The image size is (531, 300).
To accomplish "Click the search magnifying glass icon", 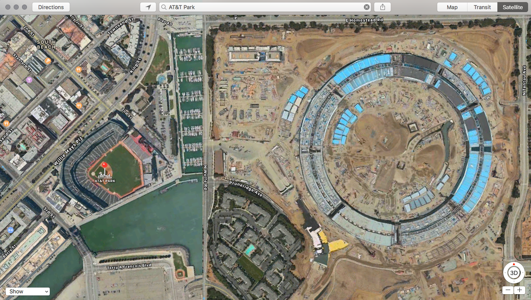I will (x=164, y=7).
